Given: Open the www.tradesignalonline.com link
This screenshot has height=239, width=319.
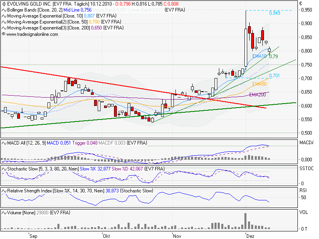Looking at the screenshot, I should (x=32, y=34).
